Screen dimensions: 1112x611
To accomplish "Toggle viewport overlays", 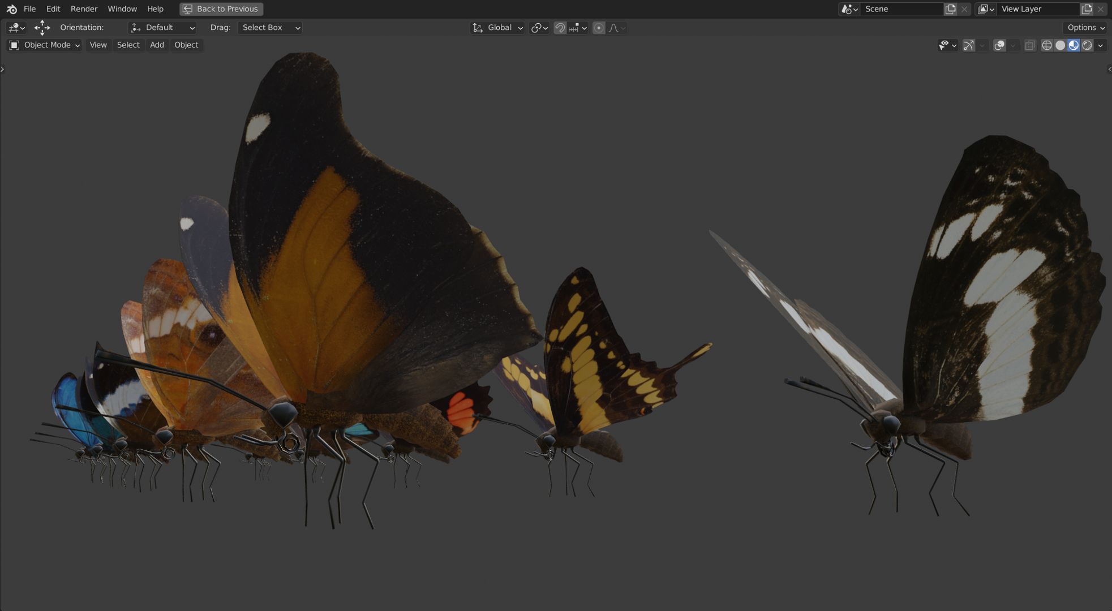I will pos(999,45).
